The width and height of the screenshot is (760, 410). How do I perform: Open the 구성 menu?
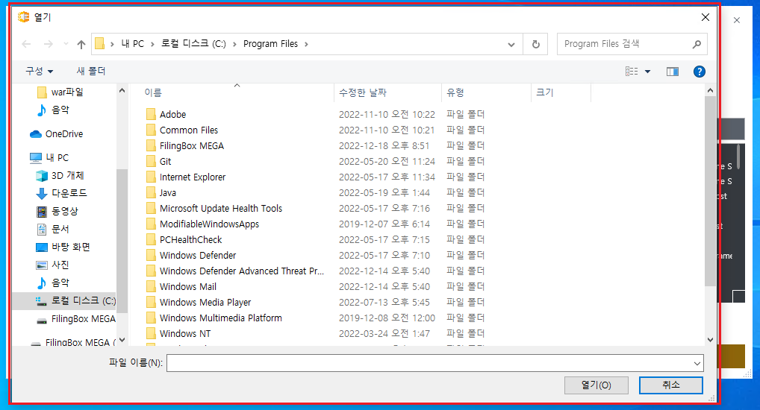tap(40, 71)
